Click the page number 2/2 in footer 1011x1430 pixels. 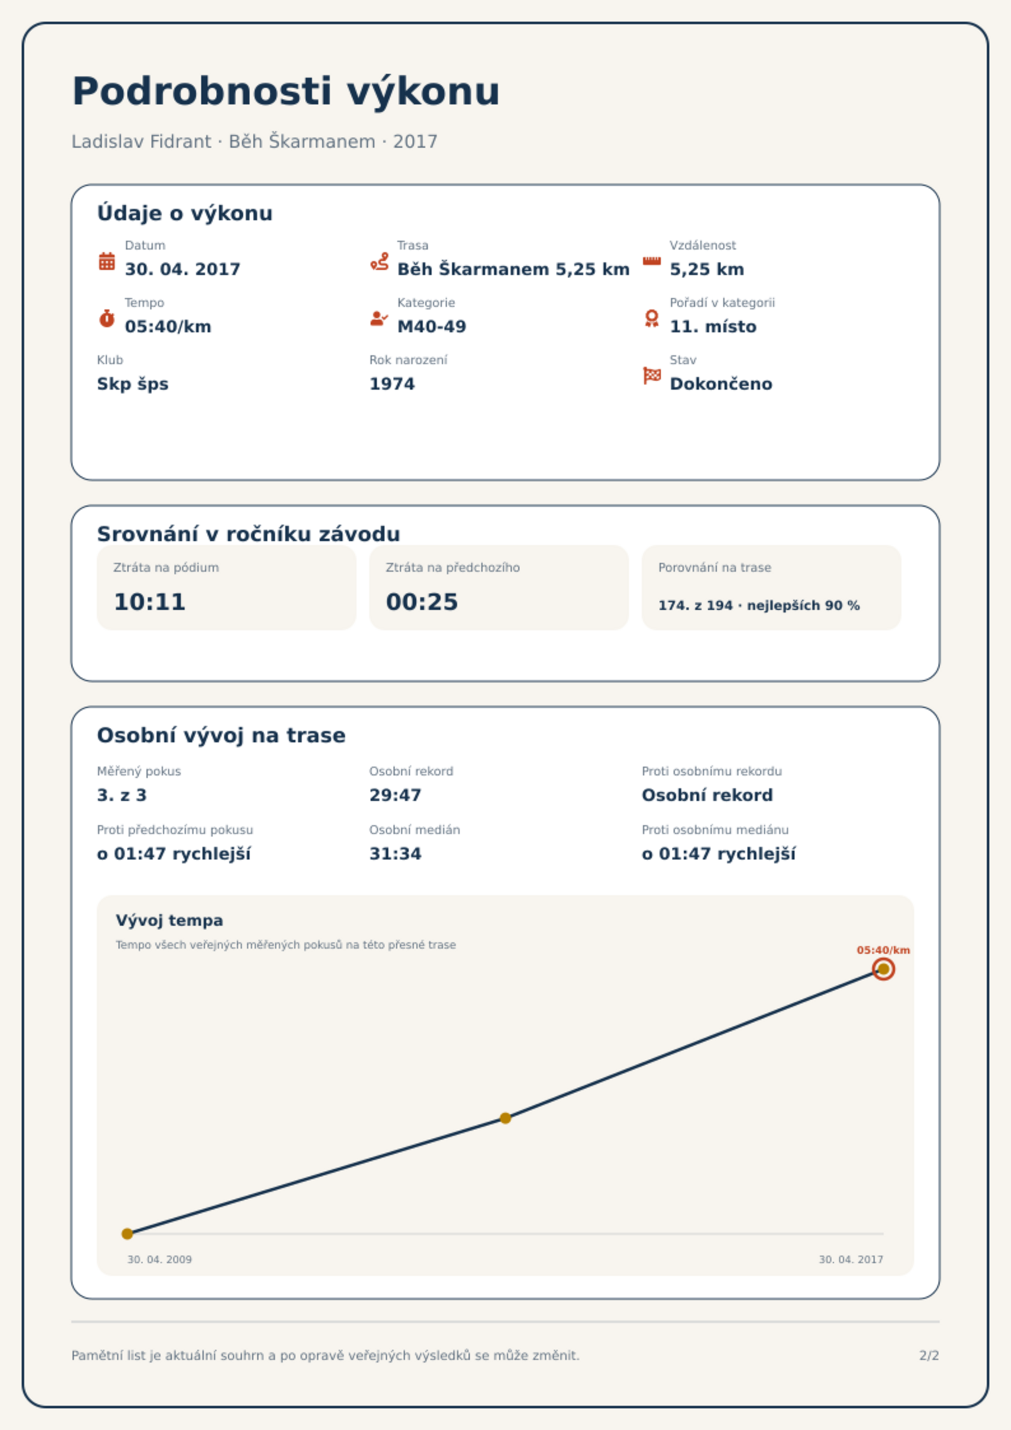929,1356
